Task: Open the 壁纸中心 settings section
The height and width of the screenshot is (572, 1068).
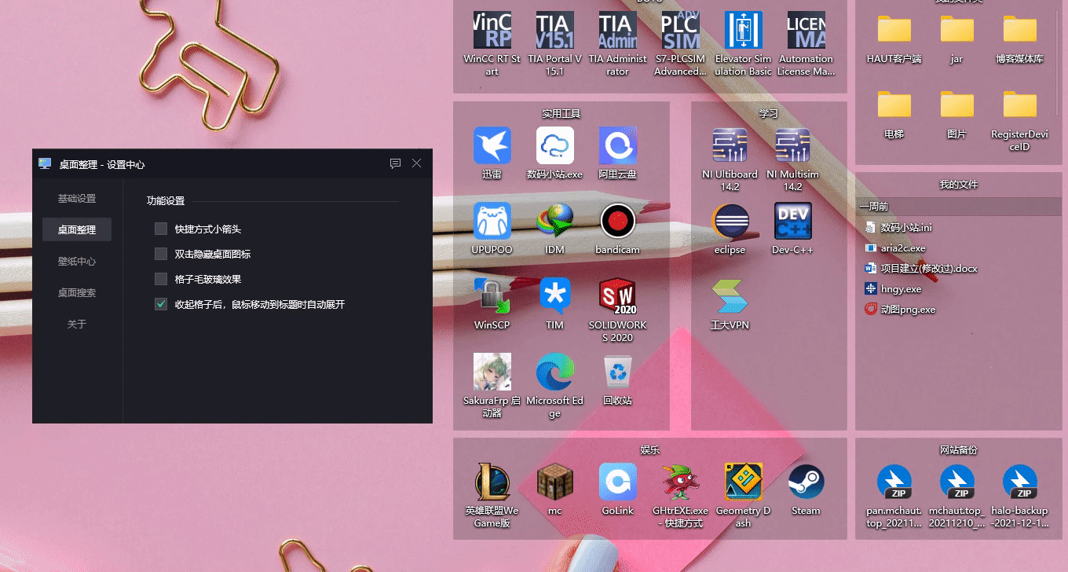Action: 77,261
